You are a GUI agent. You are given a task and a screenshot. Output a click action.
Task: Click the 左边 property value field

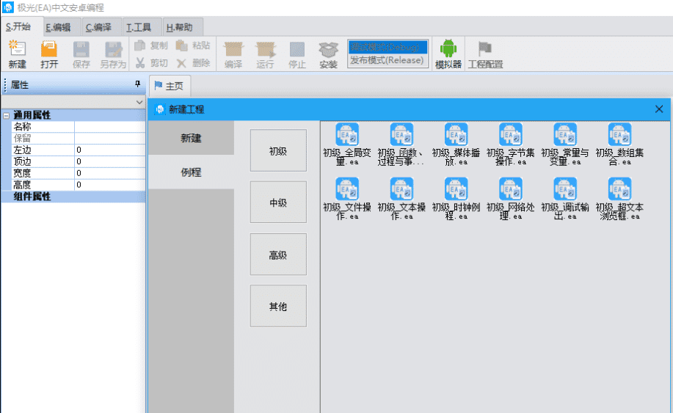(110, 150)
